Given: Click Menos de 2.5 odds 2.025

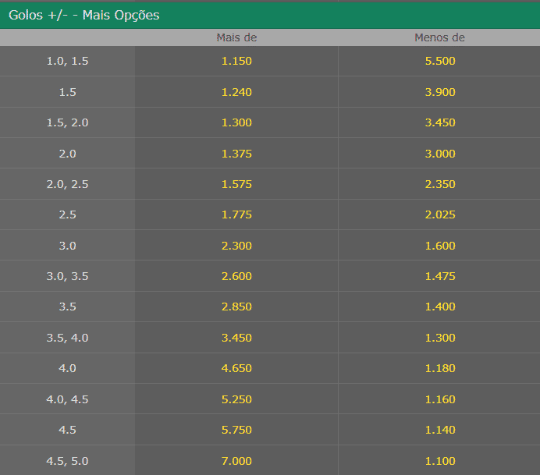Looking at the screenshot, I should (x=439, y=214).
